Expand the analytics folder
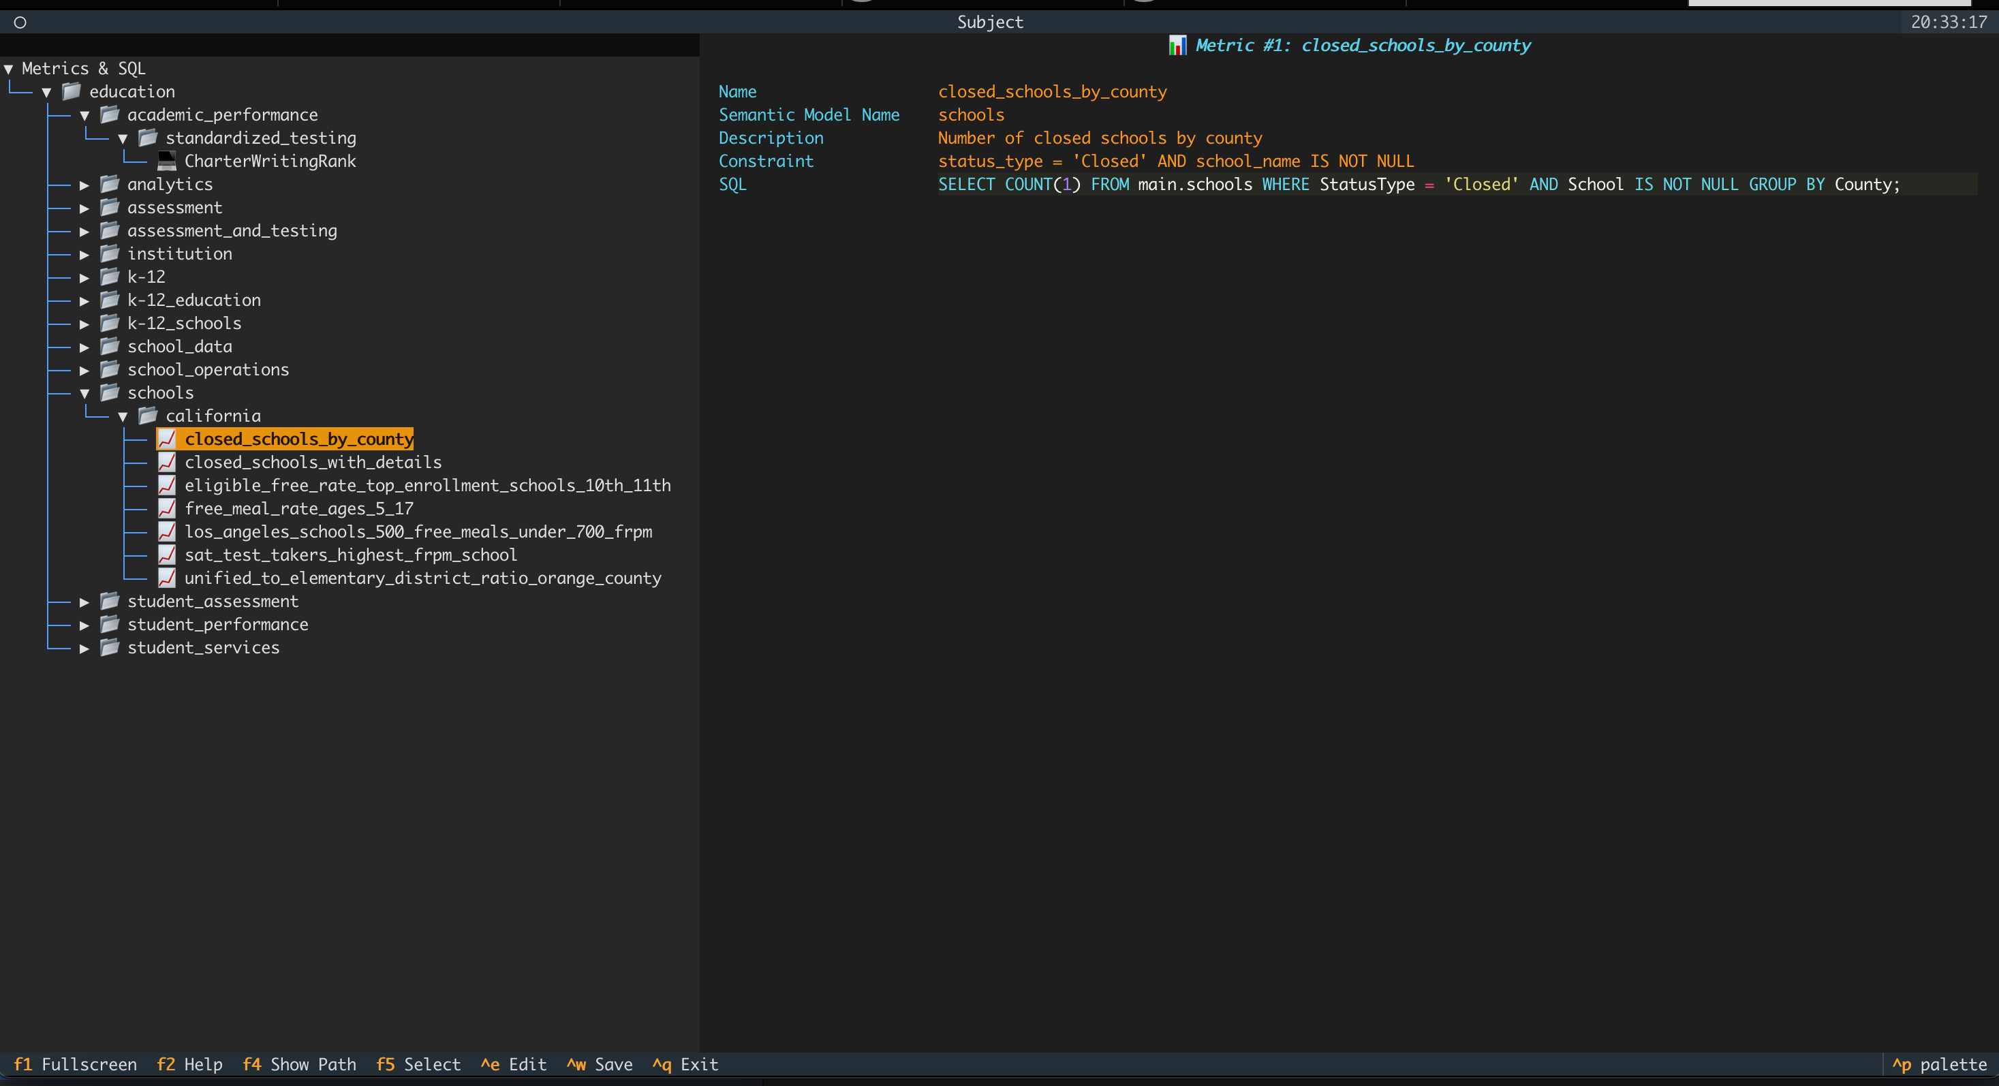Screen dimensions: 1999x1086 tap(84, 185)
